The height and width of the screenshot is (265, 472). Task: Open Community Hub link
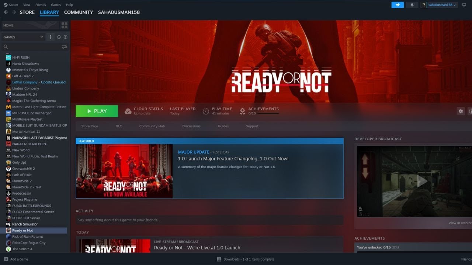tap(152, 126)
